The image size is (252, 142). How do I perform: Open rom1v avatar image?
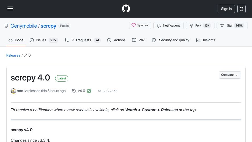click(13, 91)
